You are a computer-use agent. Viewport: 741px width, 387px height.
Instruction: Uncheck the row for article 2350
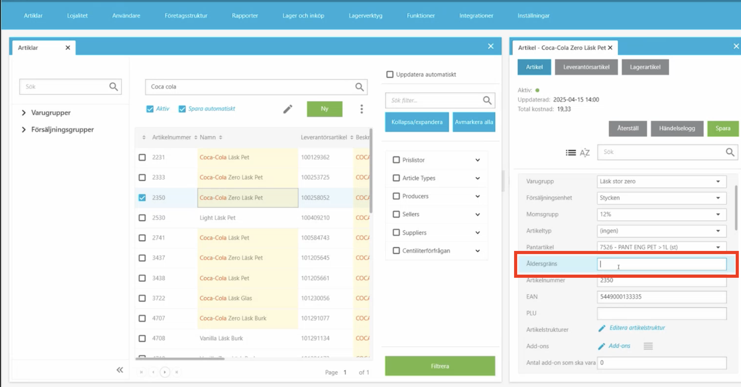pyautogui.click(x=142, y=198)
